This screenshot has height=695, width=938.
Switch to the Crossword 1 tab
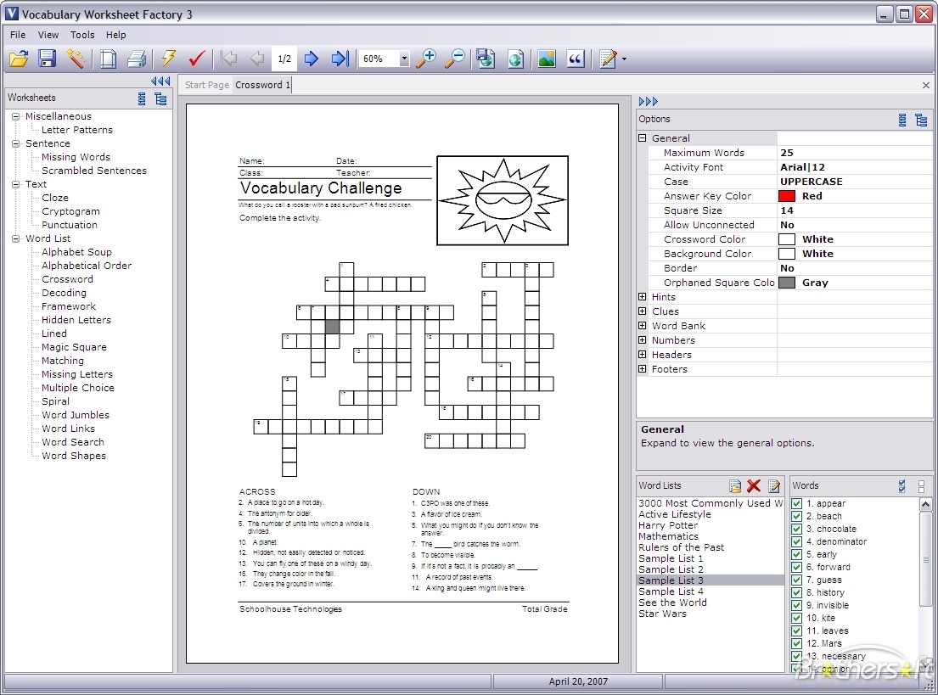[262, 85]
